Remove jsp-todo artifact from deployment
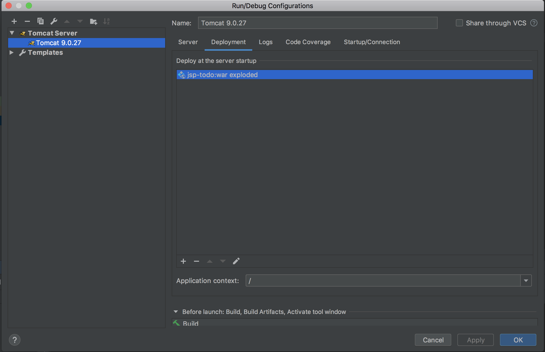The image size is (545, 352). pos(197,261)
